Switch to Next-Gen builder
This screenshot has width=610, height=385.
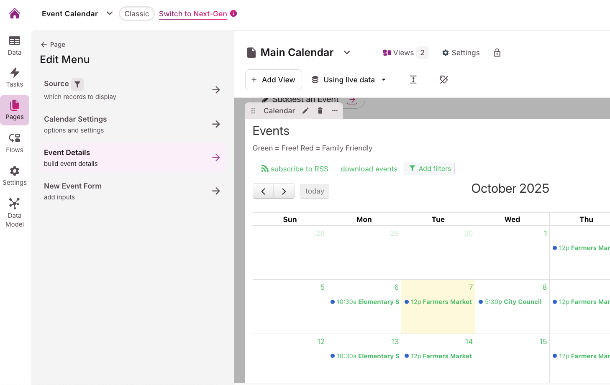point(193,14)
